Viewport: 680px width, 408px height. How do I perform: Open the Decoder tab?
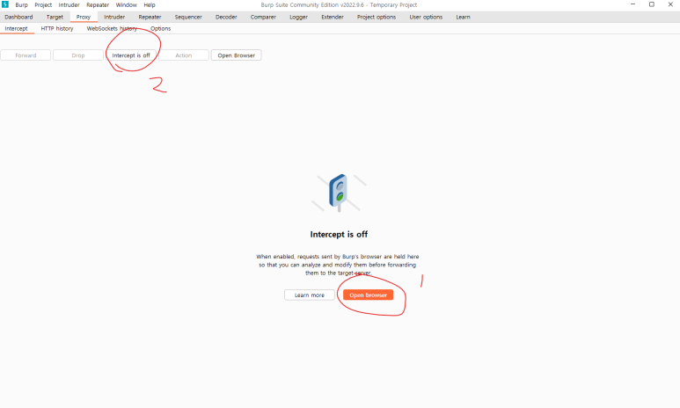pyautogui.click(x=226, y=17)
